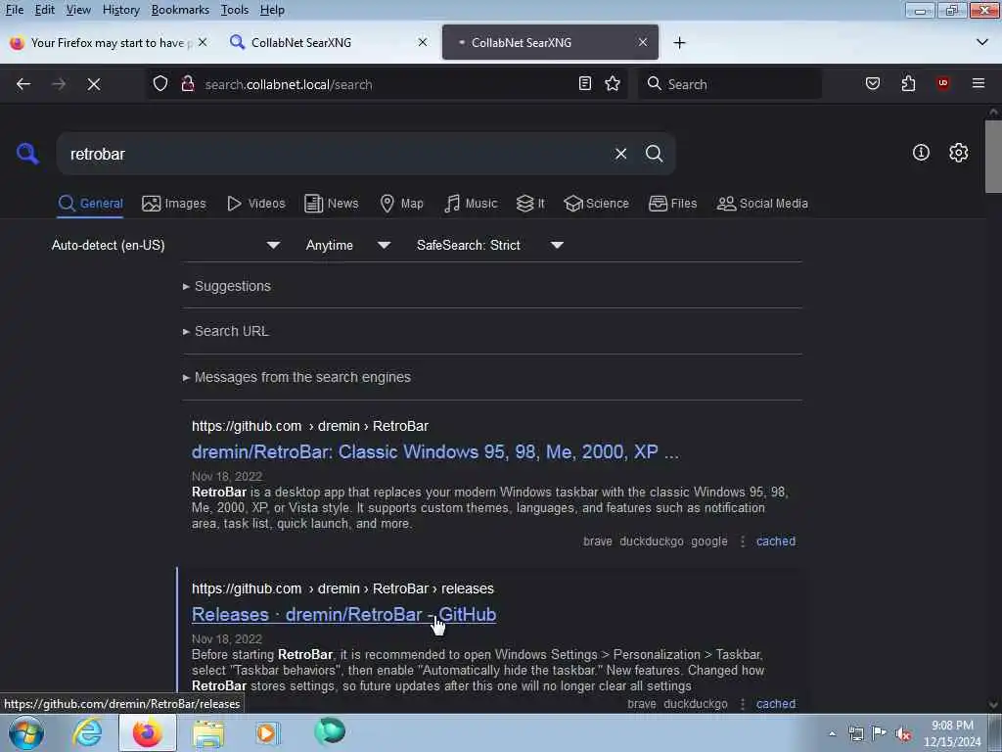Select the IT search category
The image size is (1002, 752).
pos(530,204)
